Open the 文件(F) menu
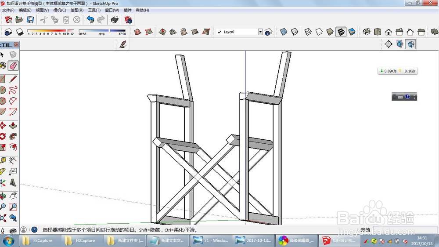This screenshot has width=439, height=247. (x=8, y=10)
